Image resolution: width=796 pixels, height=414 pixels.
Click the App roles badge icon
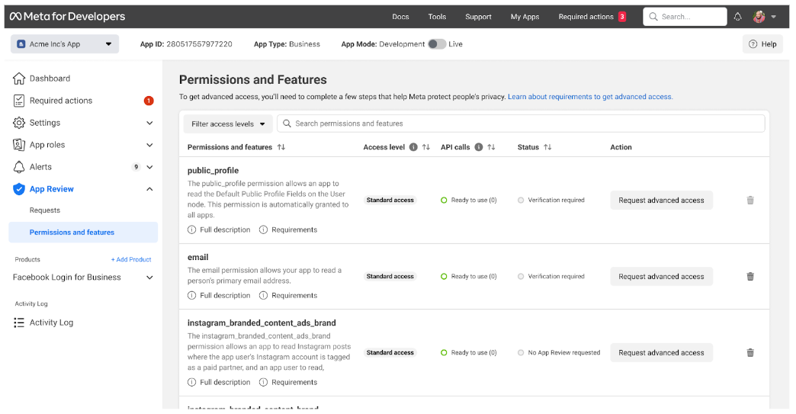pyautogui.click(x=19, y=145)
